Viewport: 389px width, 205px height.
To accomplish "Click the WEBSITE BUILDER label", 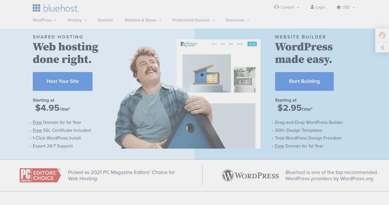I will pyautogui.click(x=300, y=37).
